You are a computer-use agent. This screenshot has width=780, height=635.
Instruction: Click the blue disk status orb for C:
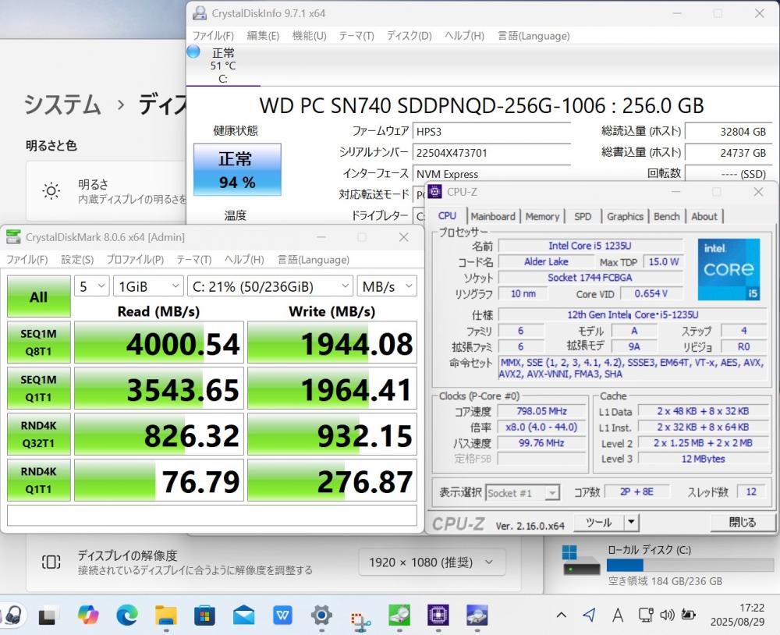(193, 51)
